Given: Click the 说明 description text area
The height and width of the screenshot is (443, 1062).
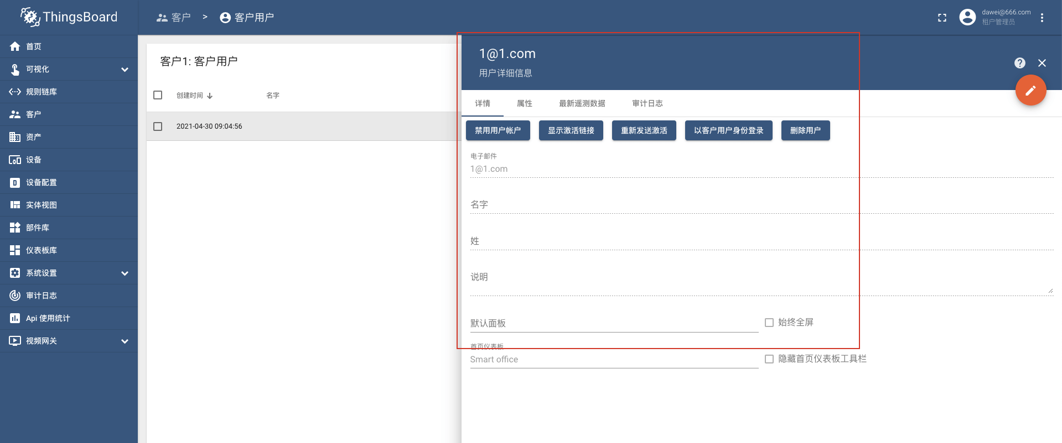Looking at the screenshot, I should pyautogui.click(x=761, y=282).
